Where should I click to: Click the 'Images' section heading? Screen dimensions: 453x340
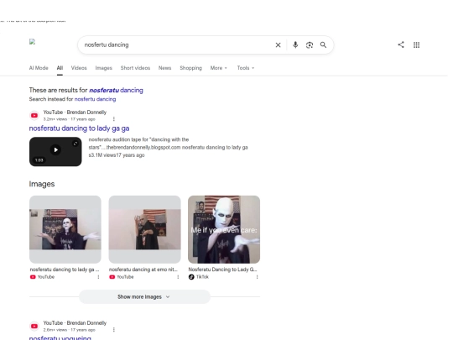[42, 184]
